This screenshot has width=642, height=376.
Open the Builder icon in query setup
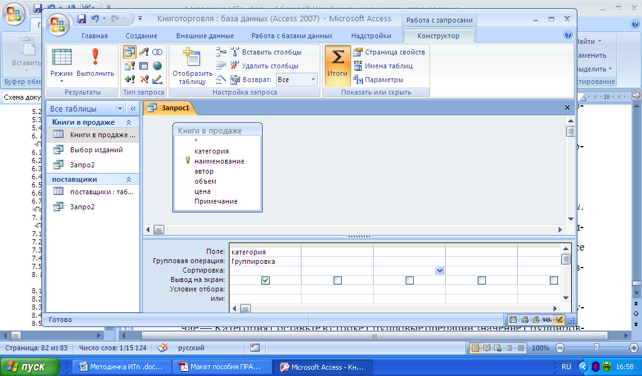221,80
